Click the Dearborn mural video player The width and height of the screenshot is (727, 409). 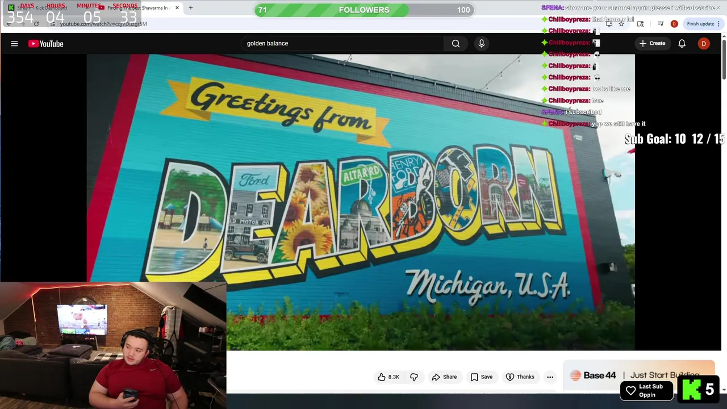coord(361,202)
